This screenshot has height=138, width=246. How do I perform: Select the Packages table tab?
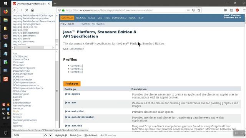click(x=72, y=84)
